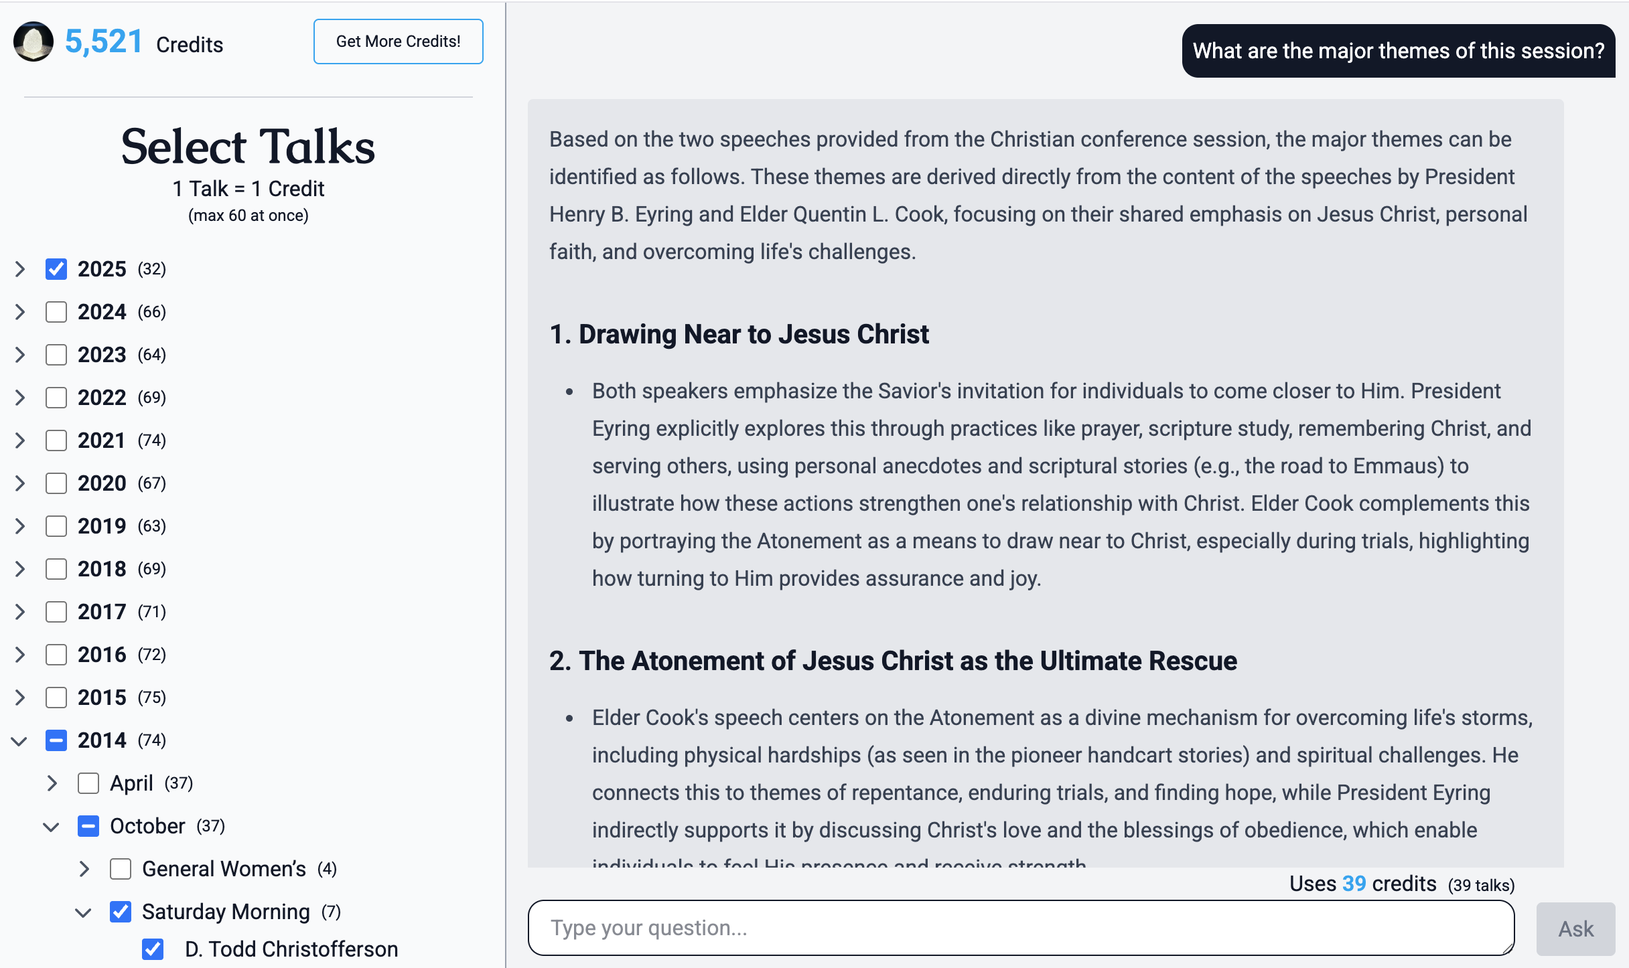Screen dimensions: 1629x968
Task: Collapse the 2014 year tree
Action: tap(20, 740)
